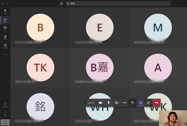The height and width of the screenshot is (126, 187).
Task: Hang up the call
Action: click(x=157, y=103)
